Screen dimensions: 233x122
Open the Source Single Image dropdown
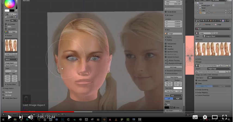pyautogui.click(x=219, y=69)
